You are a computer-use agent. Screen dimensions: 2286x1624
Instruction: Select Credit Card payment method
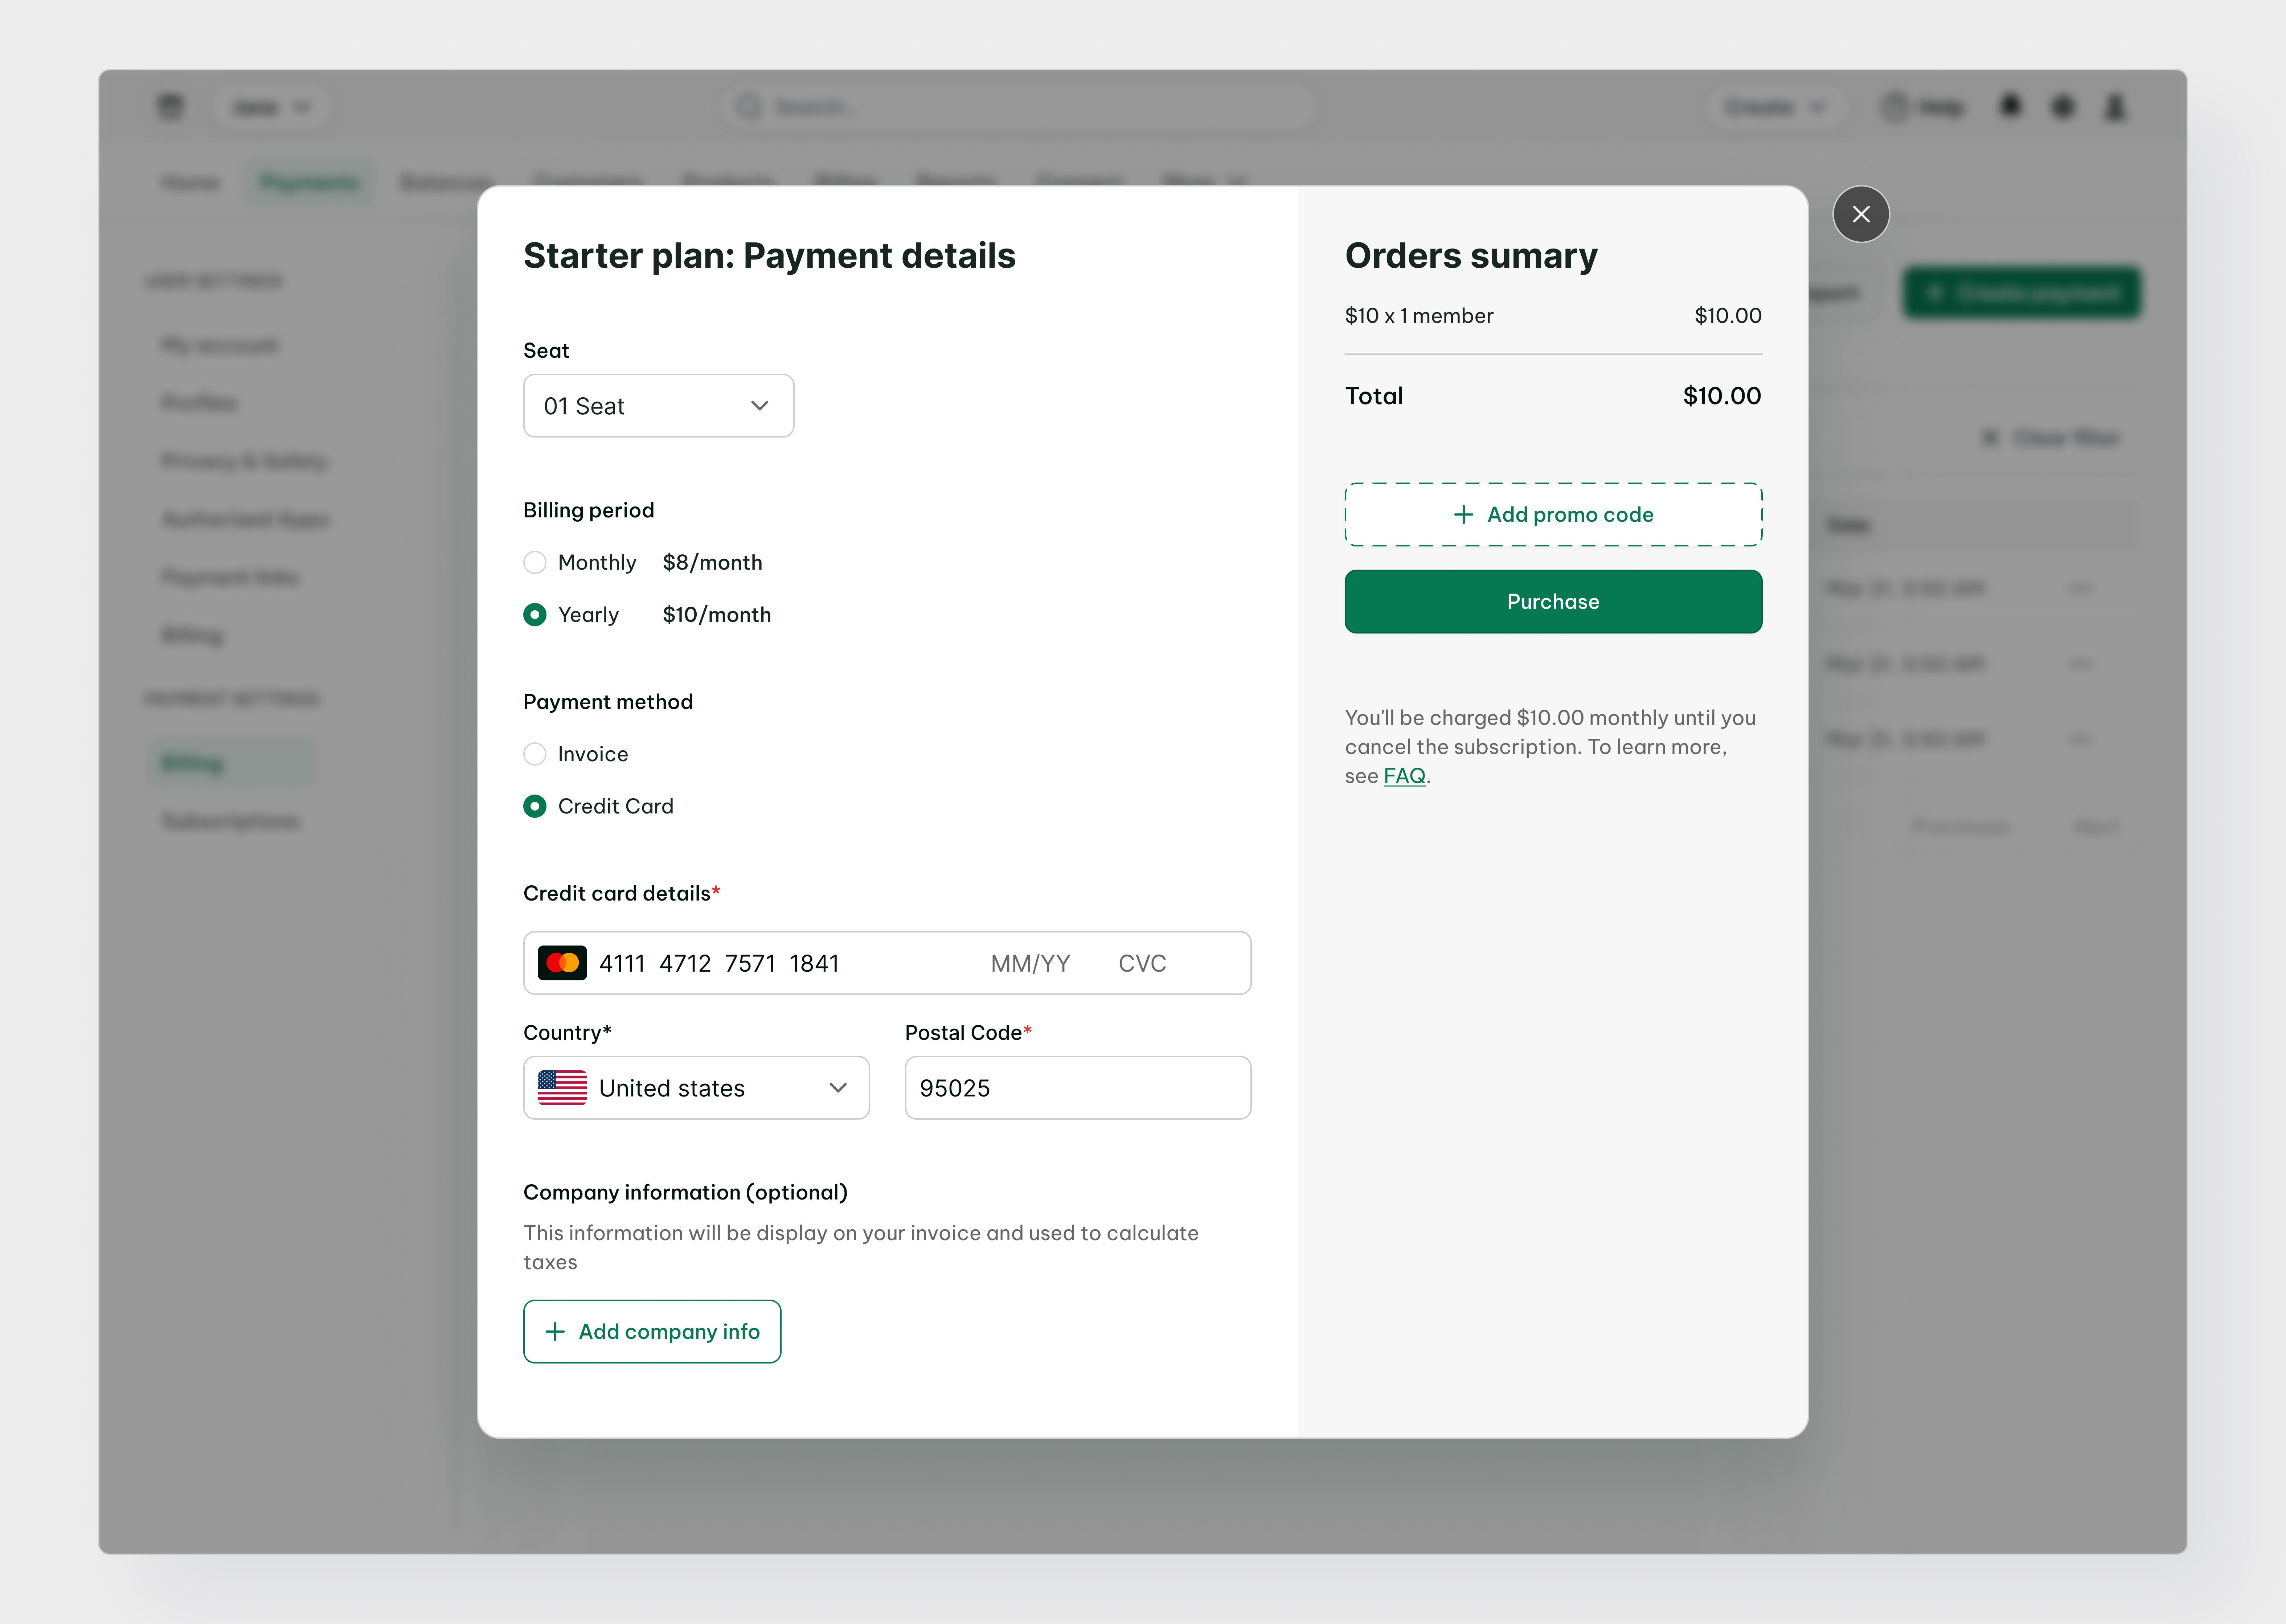click(535, 806)
